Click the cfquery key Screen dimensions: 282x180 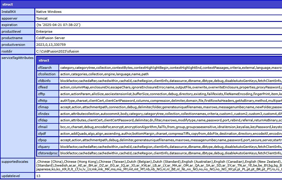coord(48,147)
